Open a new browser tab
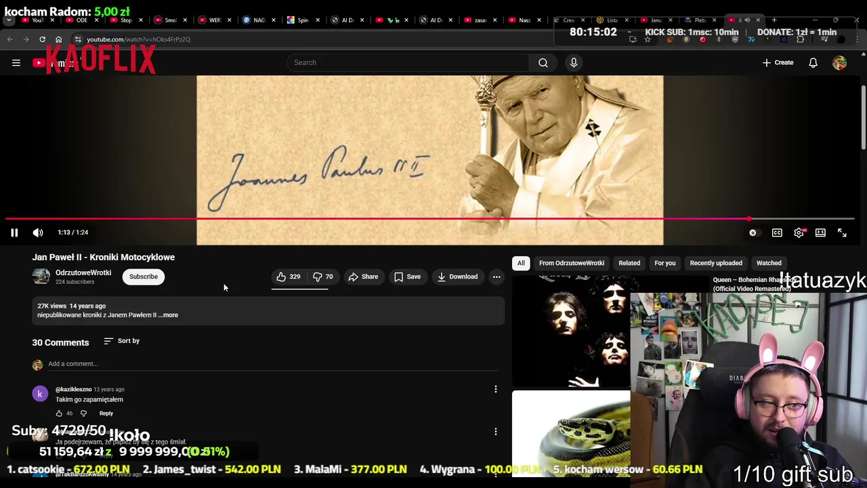This screenshot has height=488, width=867. (x=774, y=20)
